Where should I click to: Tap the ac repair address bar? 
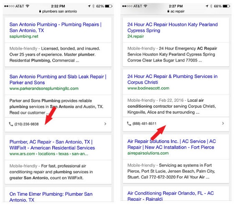pyautogui.click(x=176, y=11)
